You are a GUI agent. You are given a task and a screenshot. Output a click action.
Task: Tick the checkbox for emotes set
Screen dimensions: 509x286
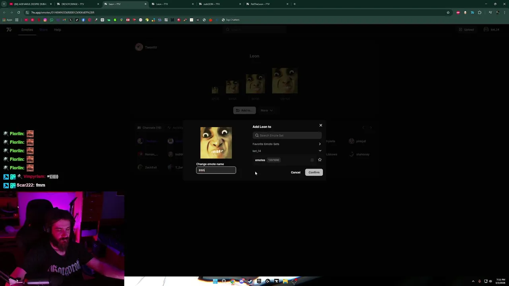312,160
